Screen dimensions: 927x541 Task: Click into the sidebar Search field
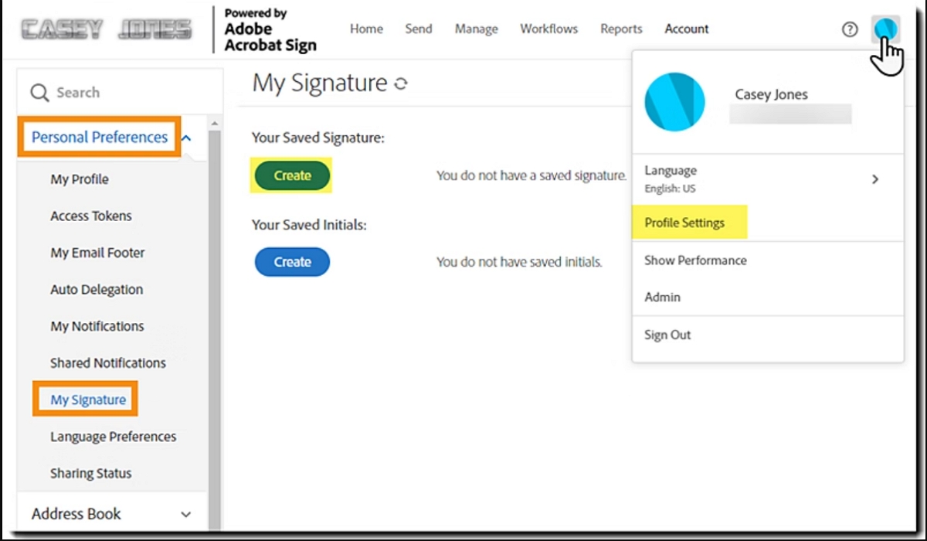[x=120, y=93]
